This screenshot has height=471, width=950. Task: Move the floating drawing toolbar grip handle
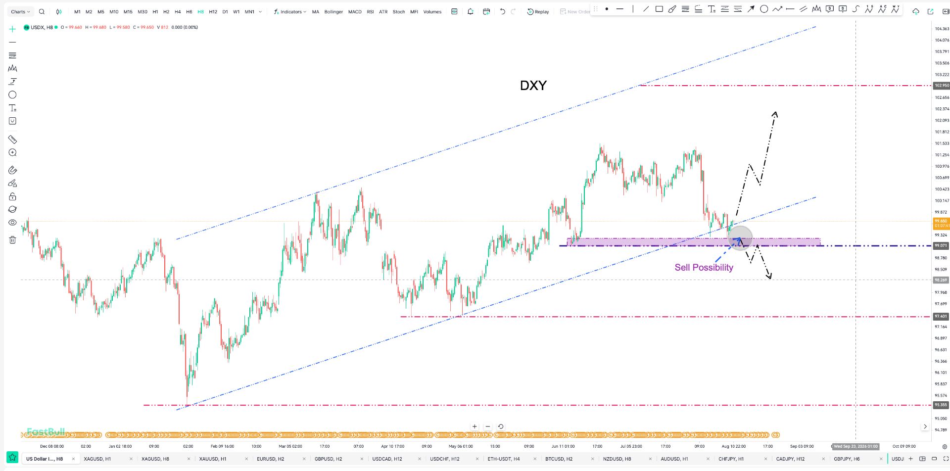(596, 9)
